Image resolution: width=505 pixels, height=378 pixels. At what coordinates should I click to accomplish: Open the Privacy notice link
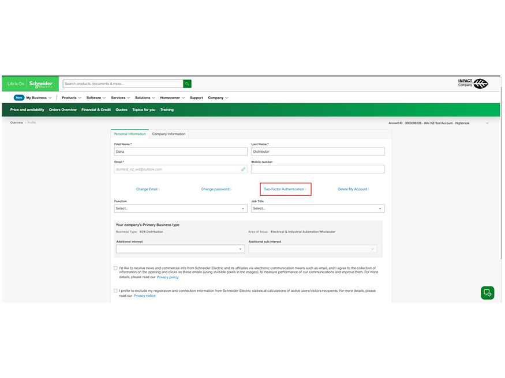145,296
